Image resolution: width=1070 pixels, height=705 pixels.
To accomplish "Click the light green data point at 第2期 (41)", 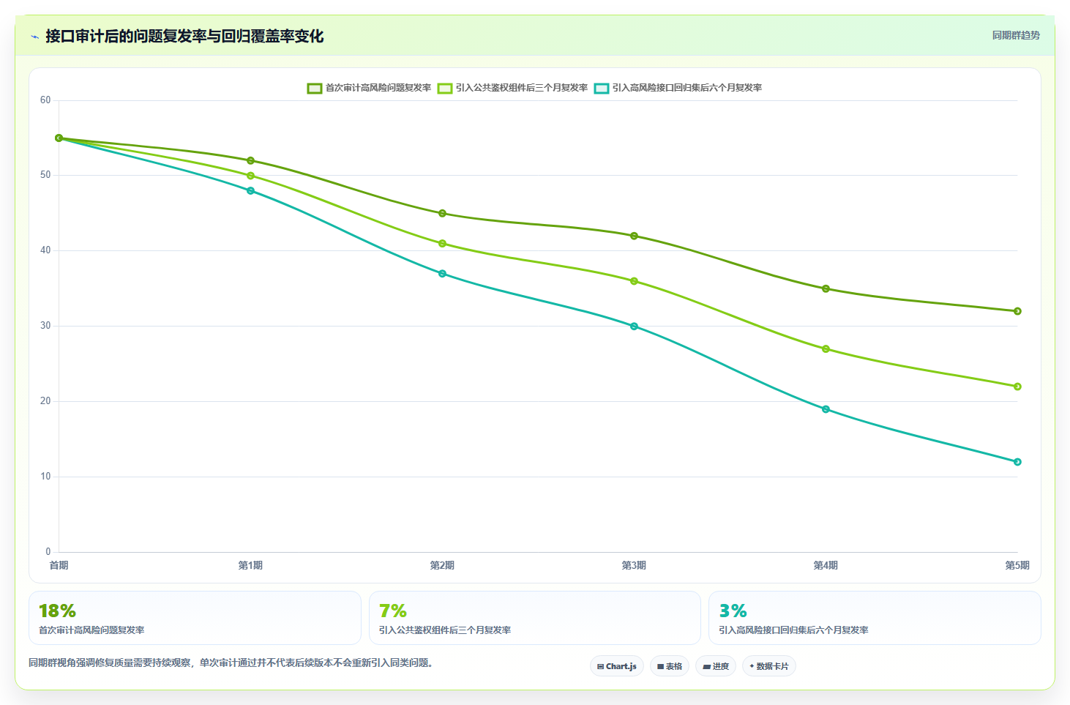I will pyautogui.click(x=442, y=243).
